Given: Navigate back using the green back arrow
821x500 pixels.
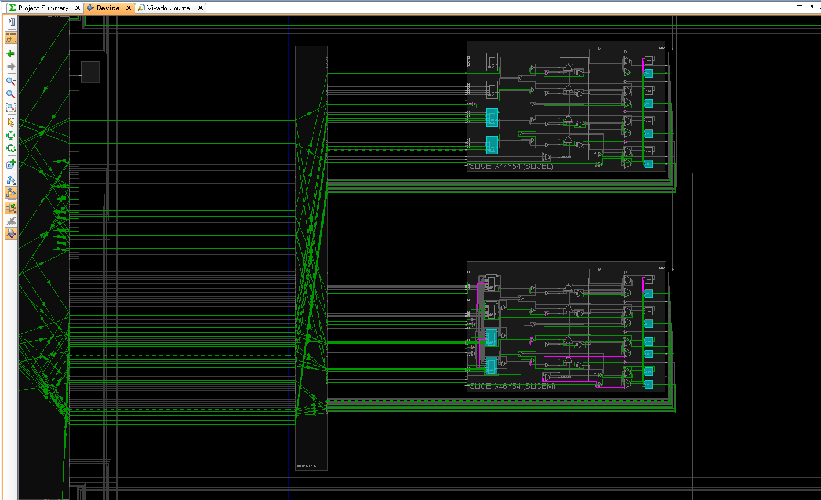Looking at the screenshot, I should (10, 53).
